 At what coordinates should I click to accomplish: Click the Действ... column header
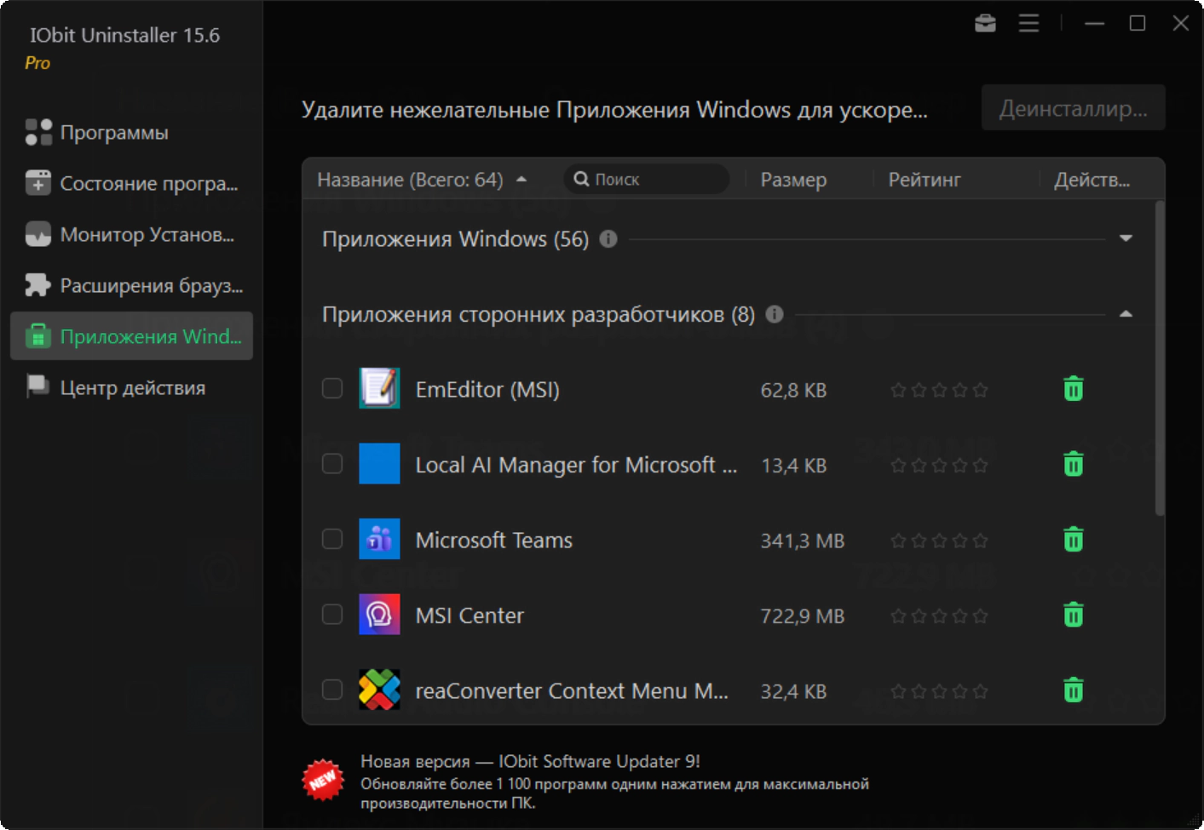[x=1092, y=180]
